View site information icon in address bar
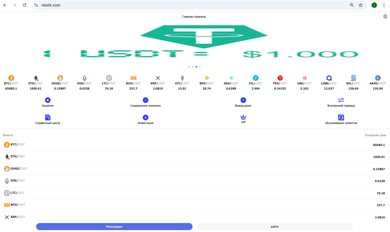The image size is (390, 232). click(x=36, y=5)
